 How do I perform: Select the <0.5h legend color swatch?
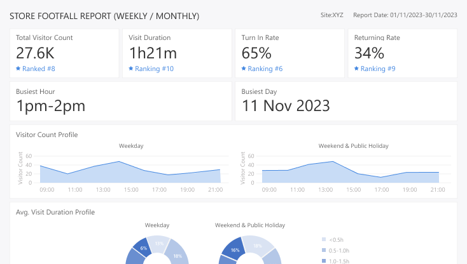[324, 239]
